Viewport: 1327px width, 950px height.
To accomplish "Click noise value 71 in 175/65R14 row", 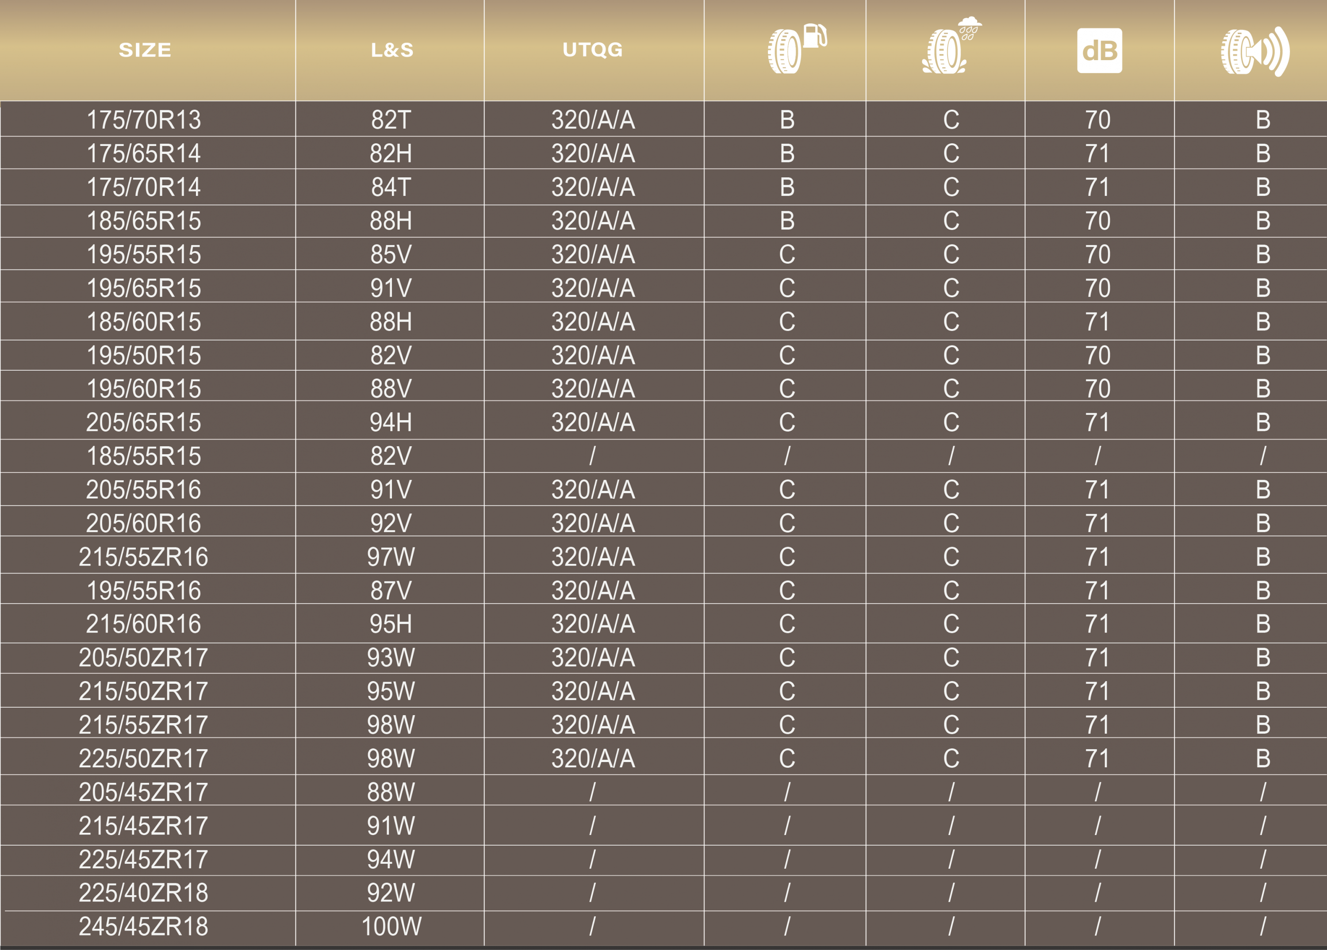I will pos(1097,153).
